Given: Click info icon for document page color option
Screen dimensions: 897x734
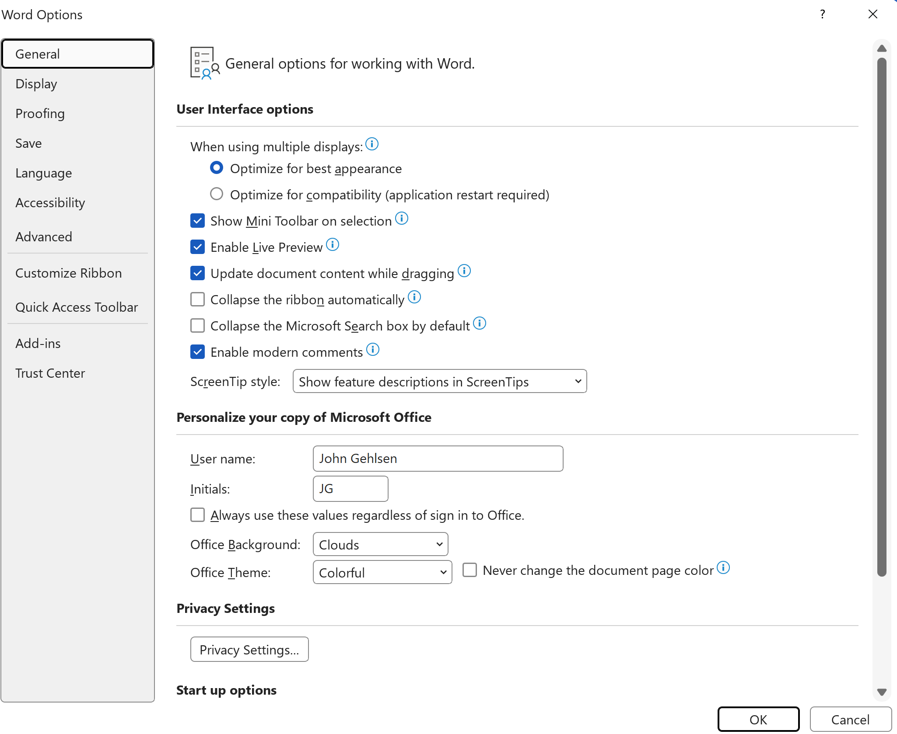Looking at the screenshot, I should 723,567.
